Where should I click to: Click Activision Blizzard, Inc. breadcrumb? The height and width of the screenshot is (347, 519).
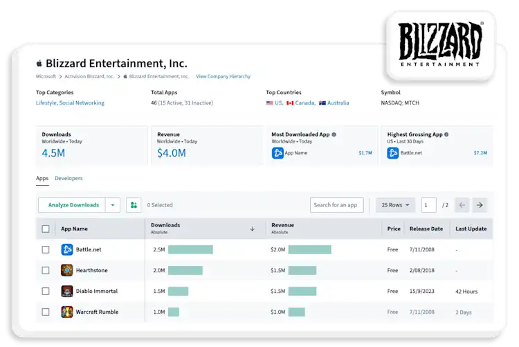(x=89, y=77)
